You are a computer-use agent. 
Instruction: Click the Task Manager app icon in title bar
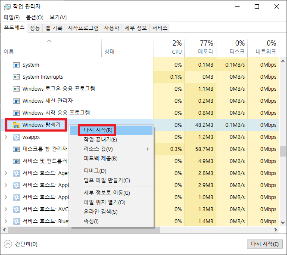(7, 7)
